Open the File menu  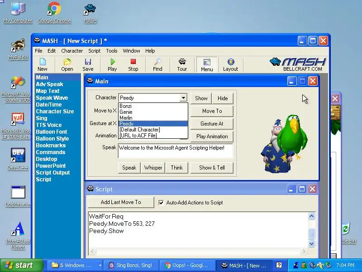(x=38, y=51)
